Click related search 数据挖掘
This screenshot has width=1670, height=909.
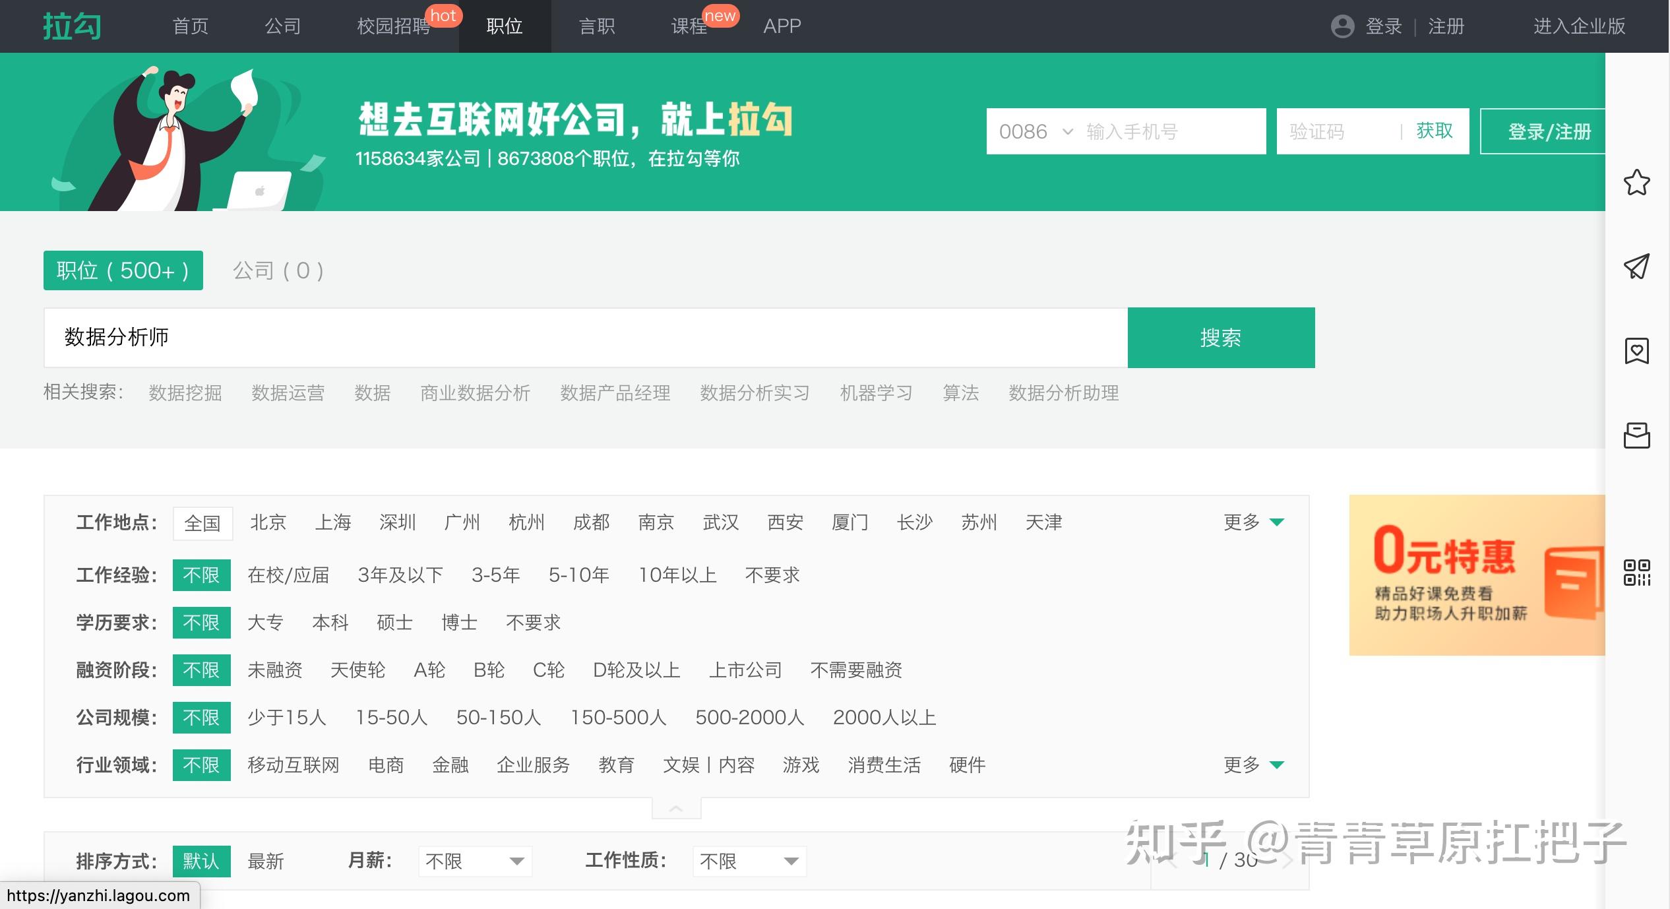coord(185,393)
